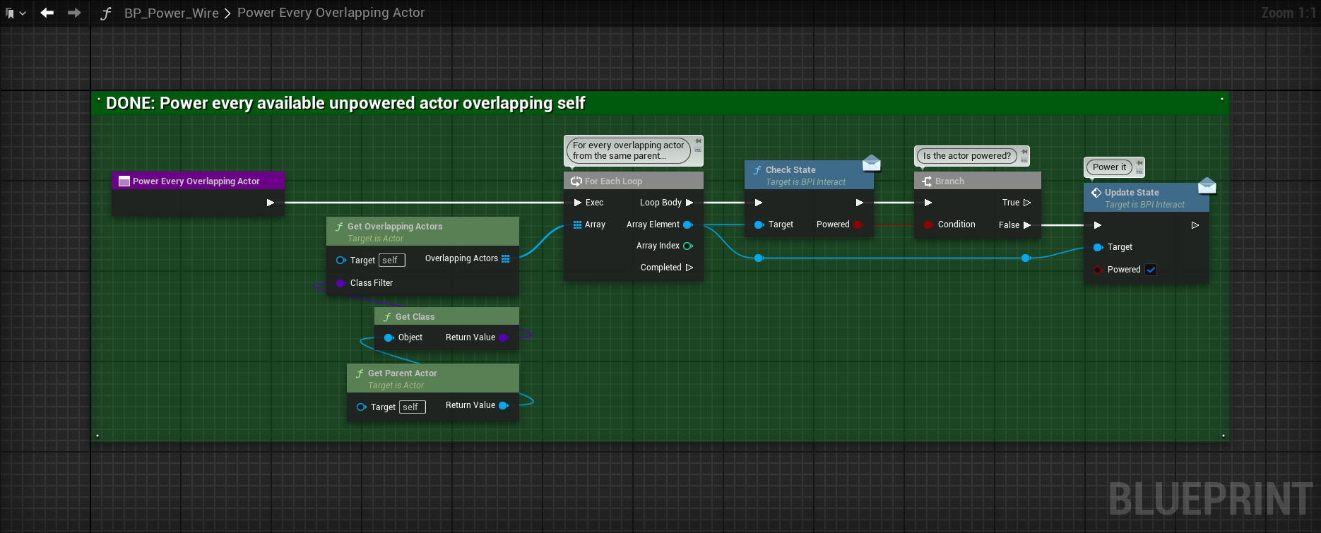Click the message envelope icon on Update State
1321x533 pixels.
coord(1207,186)
